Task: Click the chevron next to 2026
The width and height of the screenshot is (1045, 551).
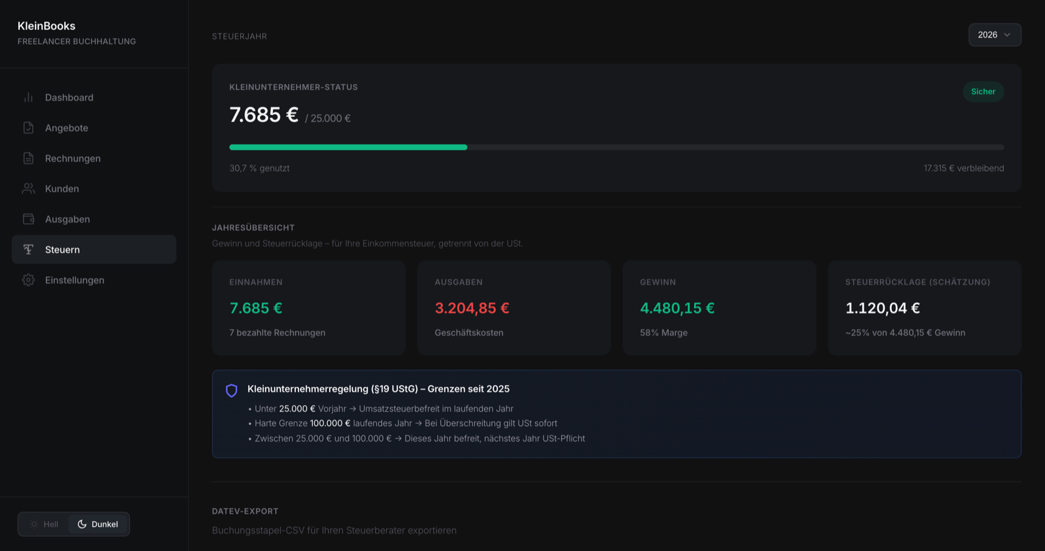Action: point(1007,35)
